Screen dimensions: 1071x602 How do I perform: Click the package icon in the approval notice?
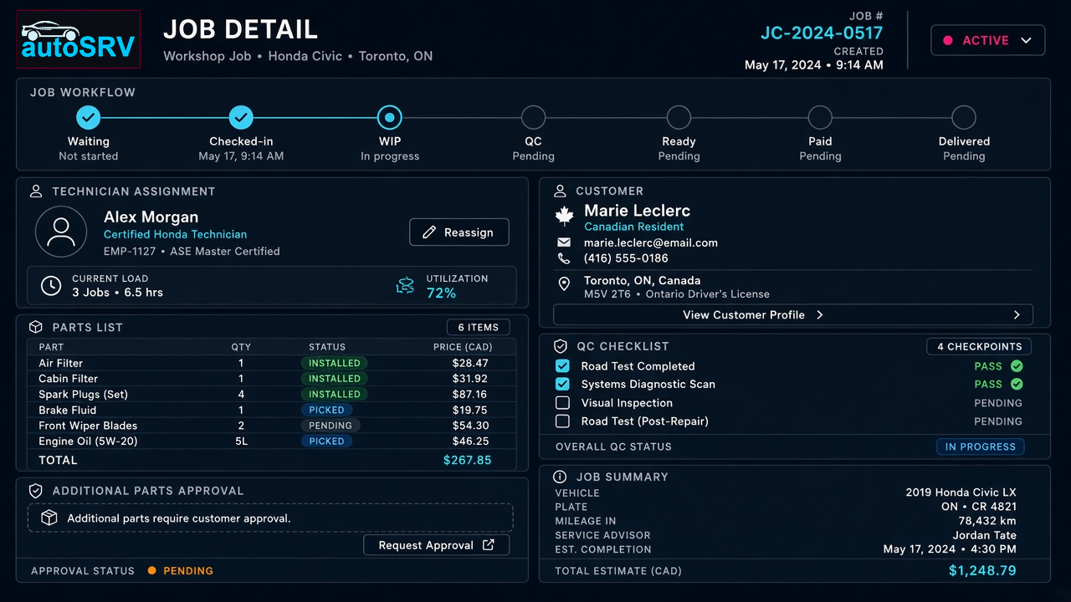(49, 518)
